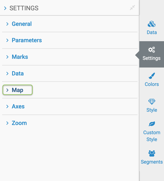This screenshot has width=164, height=181.
Task: Click the Zoom settings label
Action: 19,123
